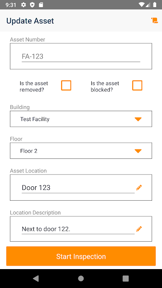162x288 pixels.
Task: Tap the pencil icon beside Next to door 122
Action: (139, 229)
